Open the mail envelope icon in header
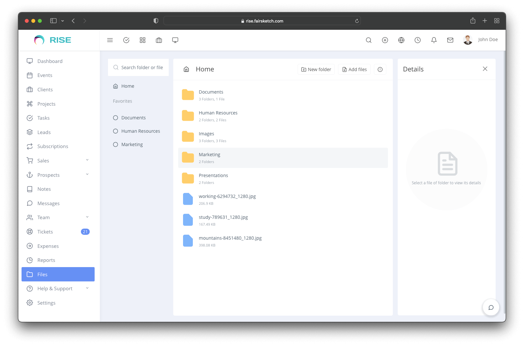This screenshot has height=346, width=524. (x=450, y=40)
